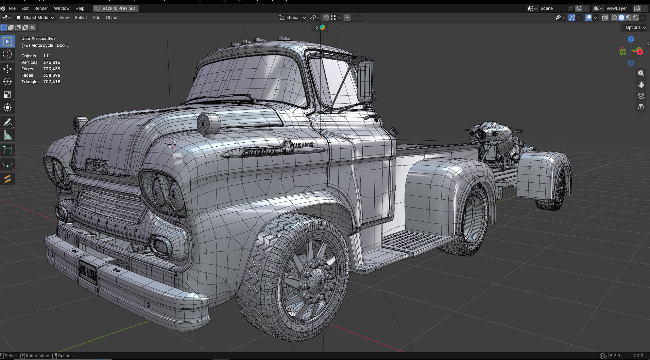Click the Zoom view magnifier icon

(x=641, y=73)
